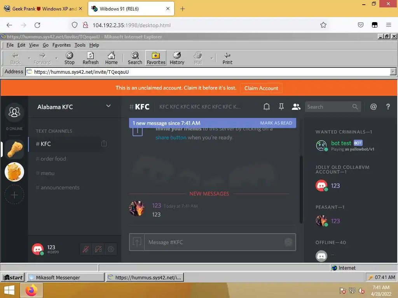Click the chat message scrollbar

click(301, 189)
